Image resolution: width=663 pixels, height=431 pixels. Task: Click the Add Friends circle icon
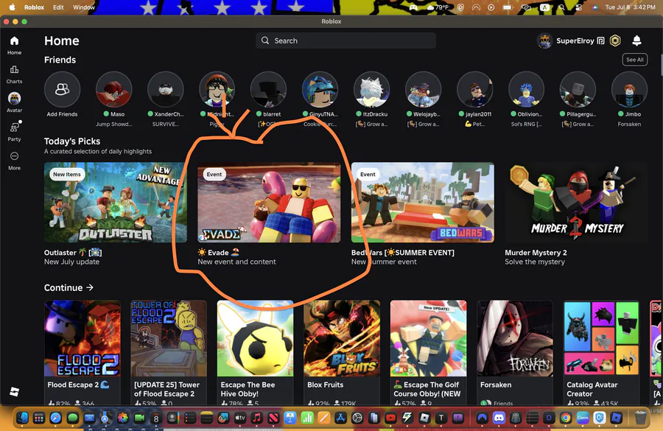click(62, 89)
